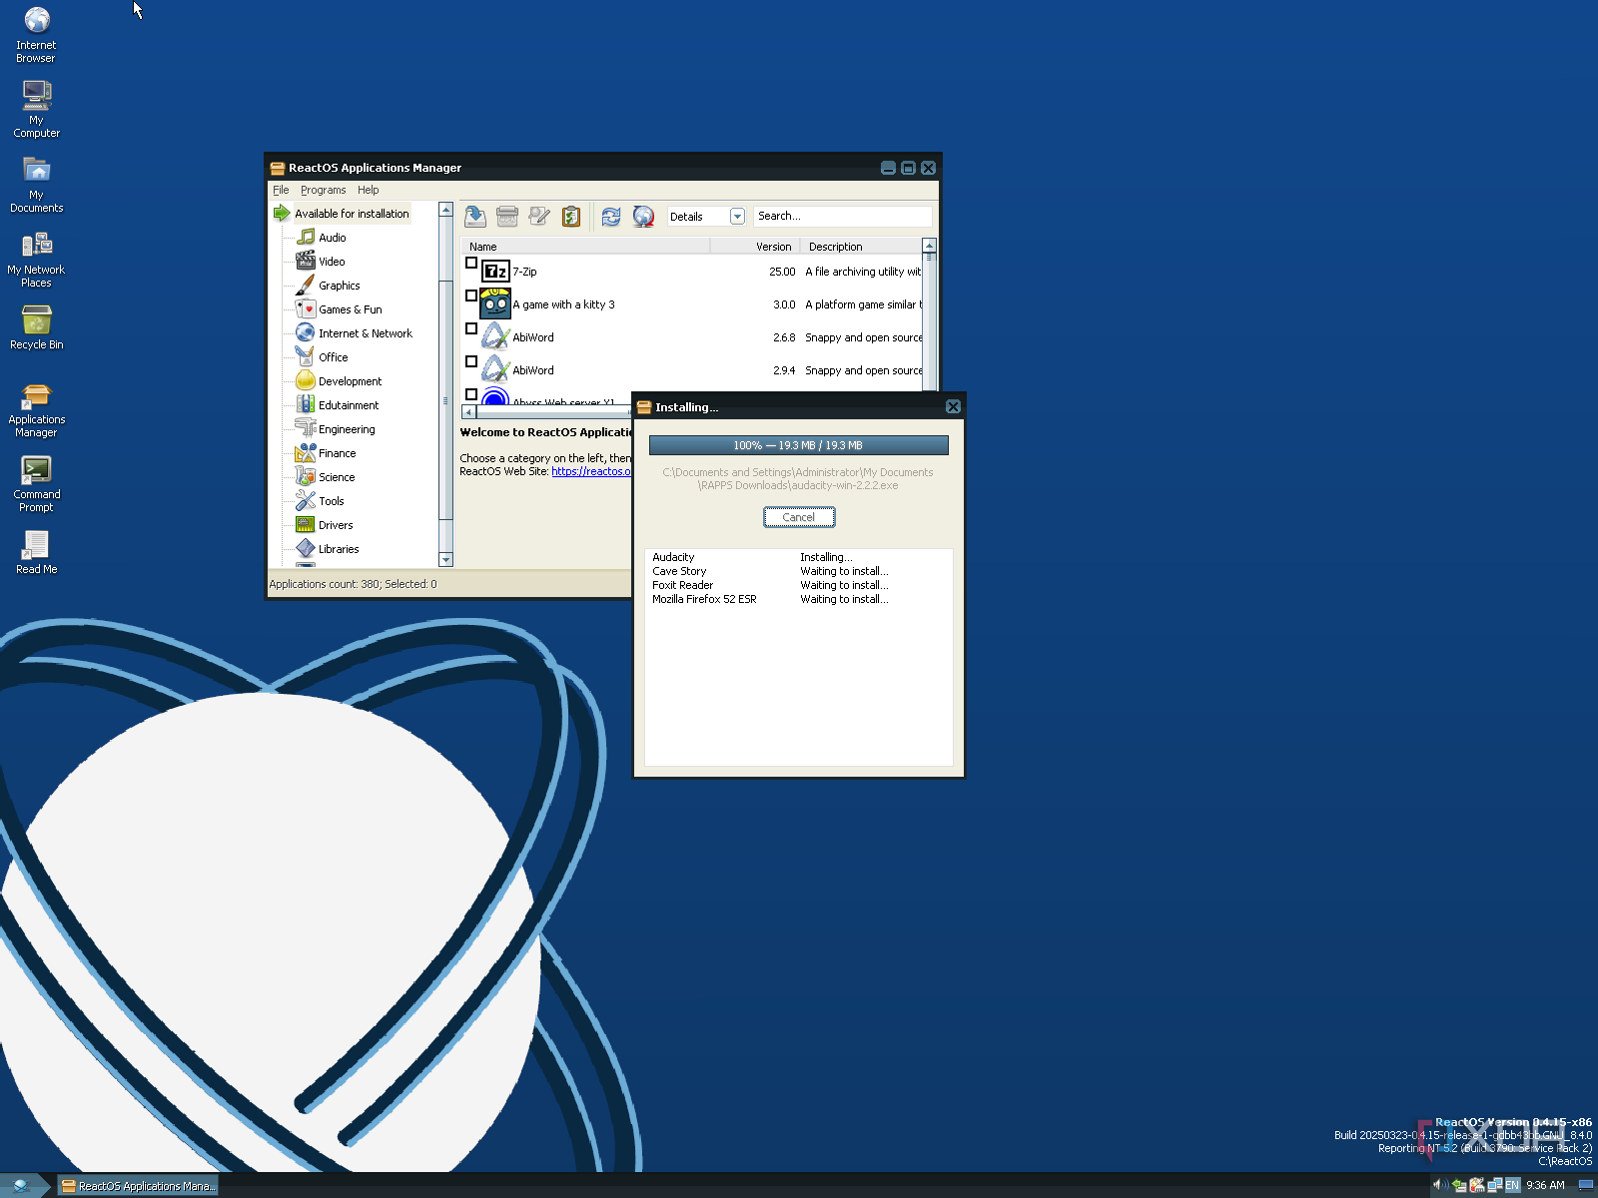Viewport: 1598px width, 1198px height.
Task: Select the Graphics category brush icon
Action: tap(306, 286)
